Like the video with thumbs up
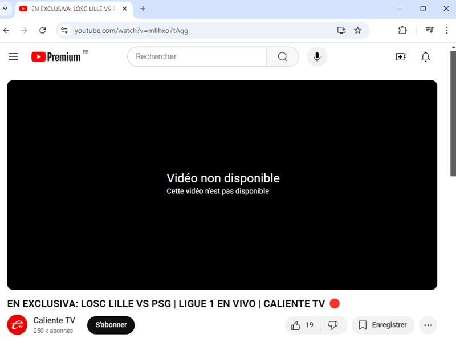The width and height of the screenshot is (456, 342). 303,325
